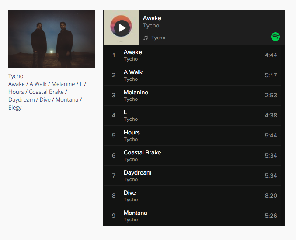Click the Tycho heading under the photo
This screenshot has width=296, height=240.
16,76
